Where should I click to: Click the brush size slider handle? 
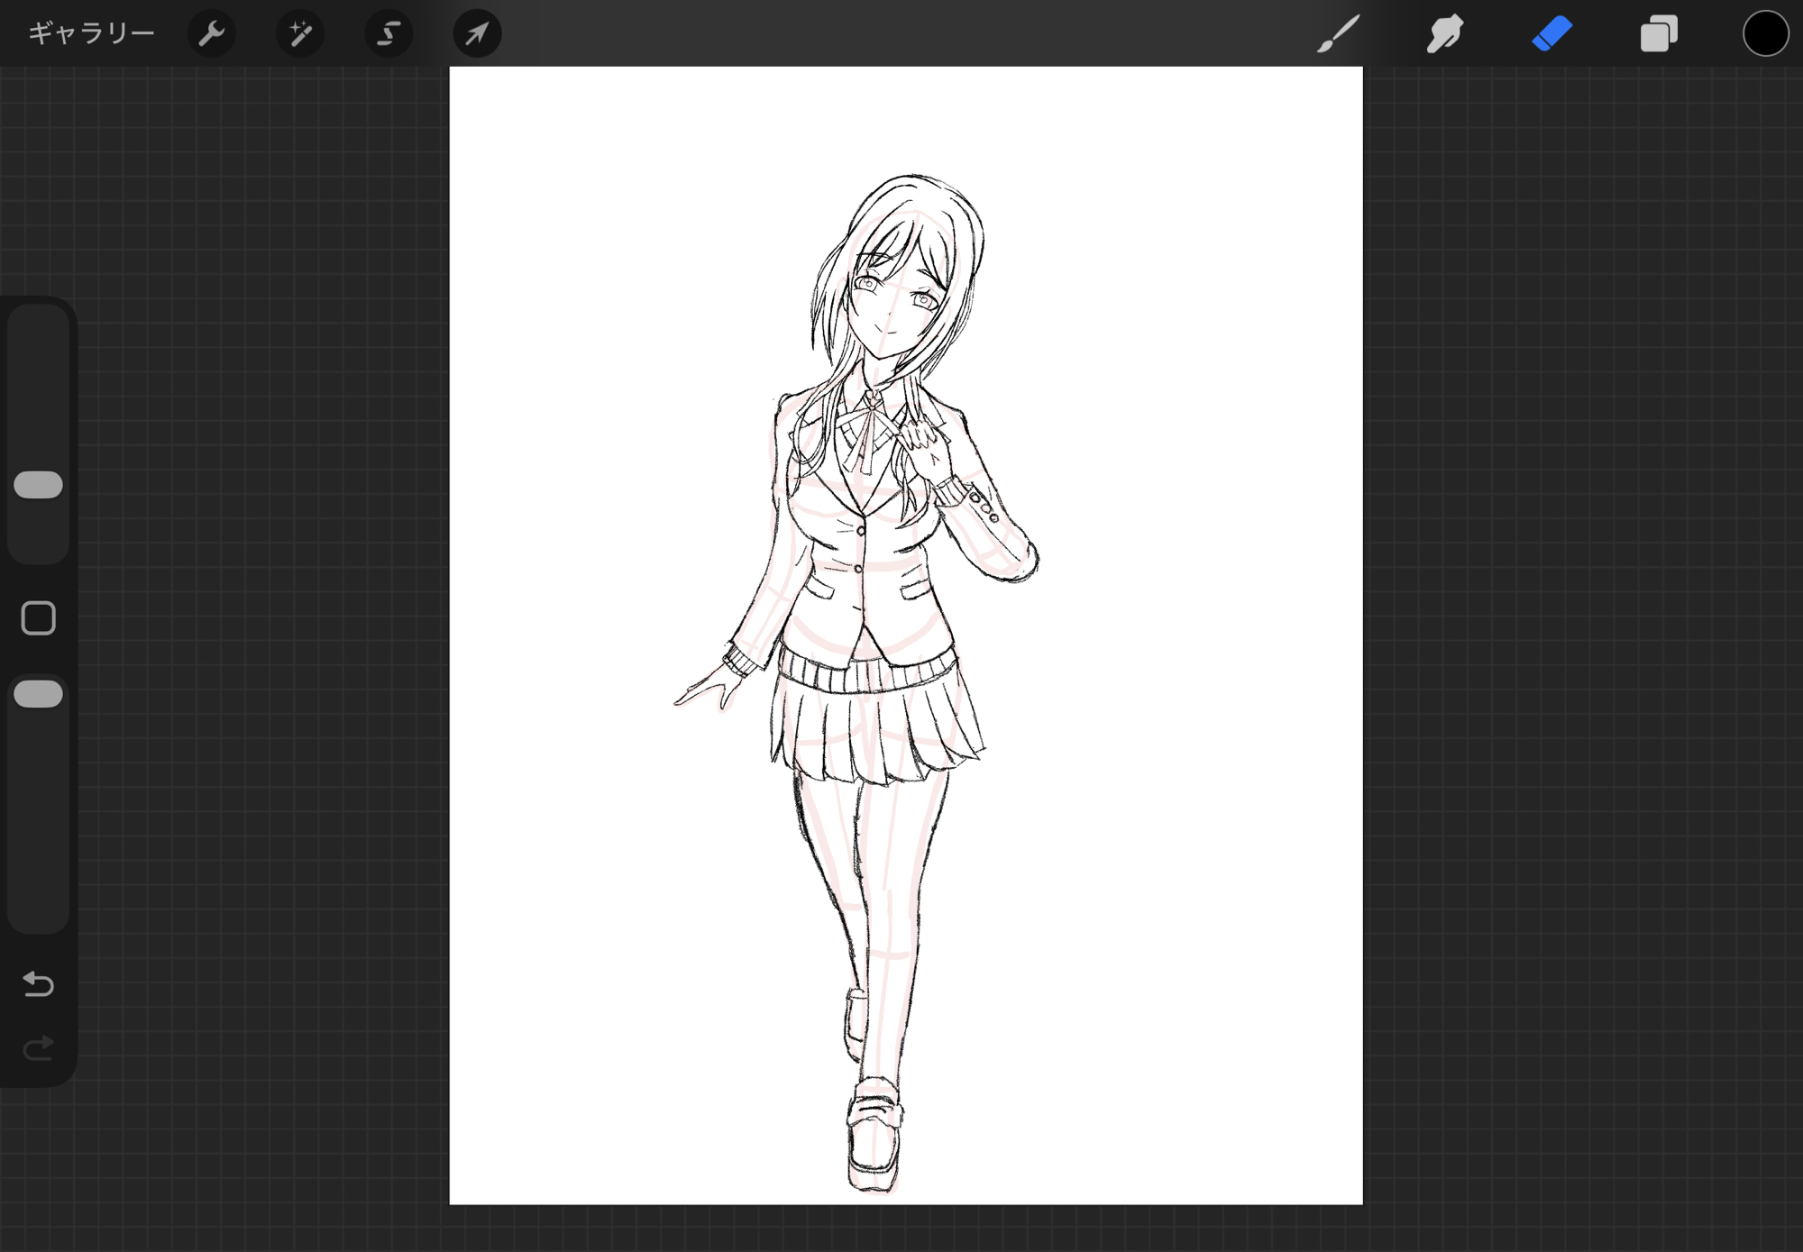click(x=39, y=485)
